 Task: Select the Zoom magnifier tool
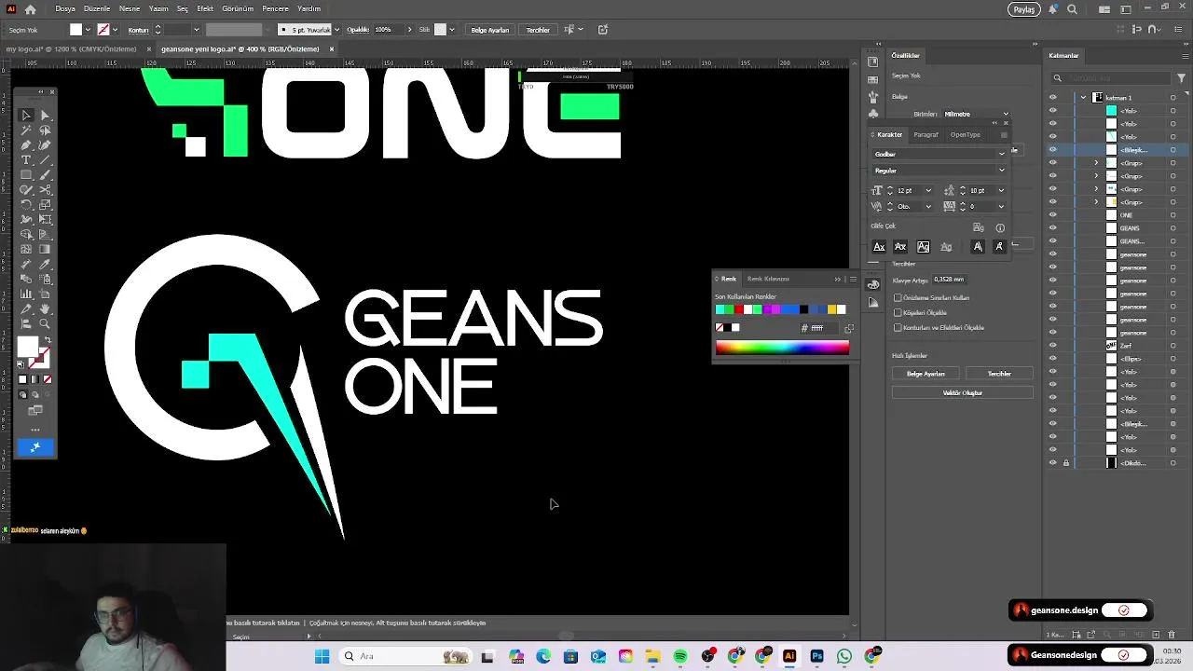pos(45,324)
